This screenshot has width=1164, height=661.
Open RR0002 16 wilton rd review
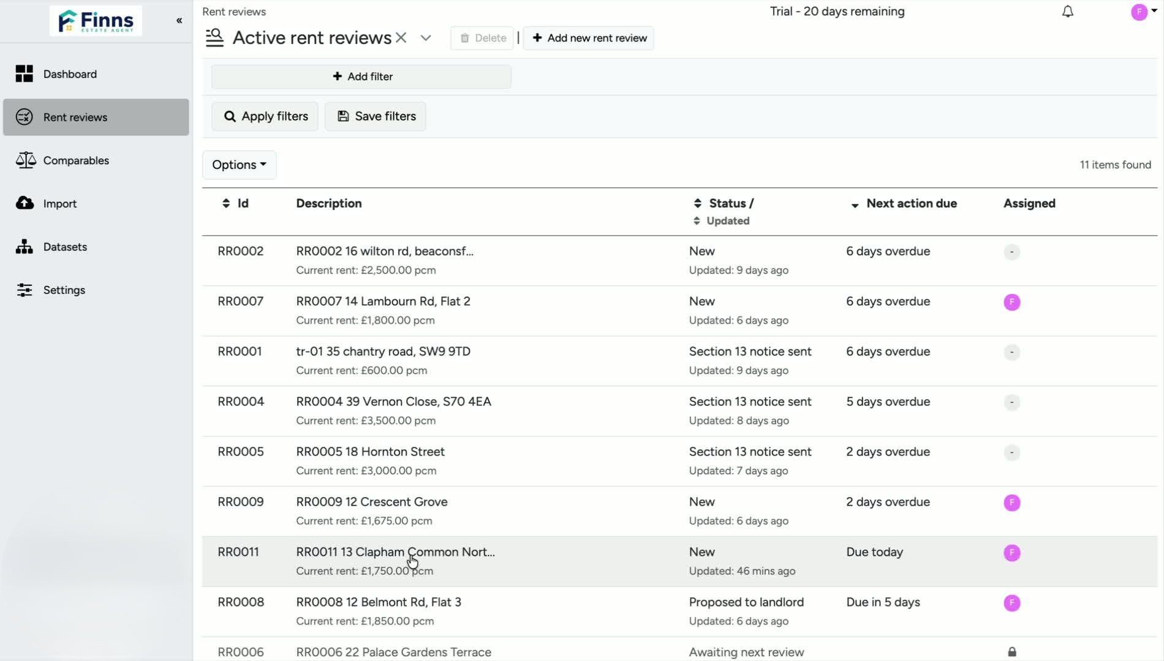click(x=385, y=251)
